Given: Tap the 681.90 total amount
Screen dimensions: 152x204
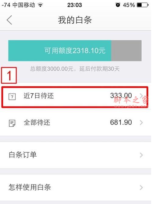Looking at the screenshot, I should (x=121, y=122).
